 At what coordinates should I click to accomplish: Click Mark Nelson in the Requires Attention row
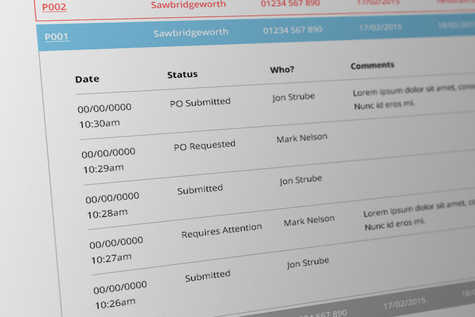click(x=309, y=221)
